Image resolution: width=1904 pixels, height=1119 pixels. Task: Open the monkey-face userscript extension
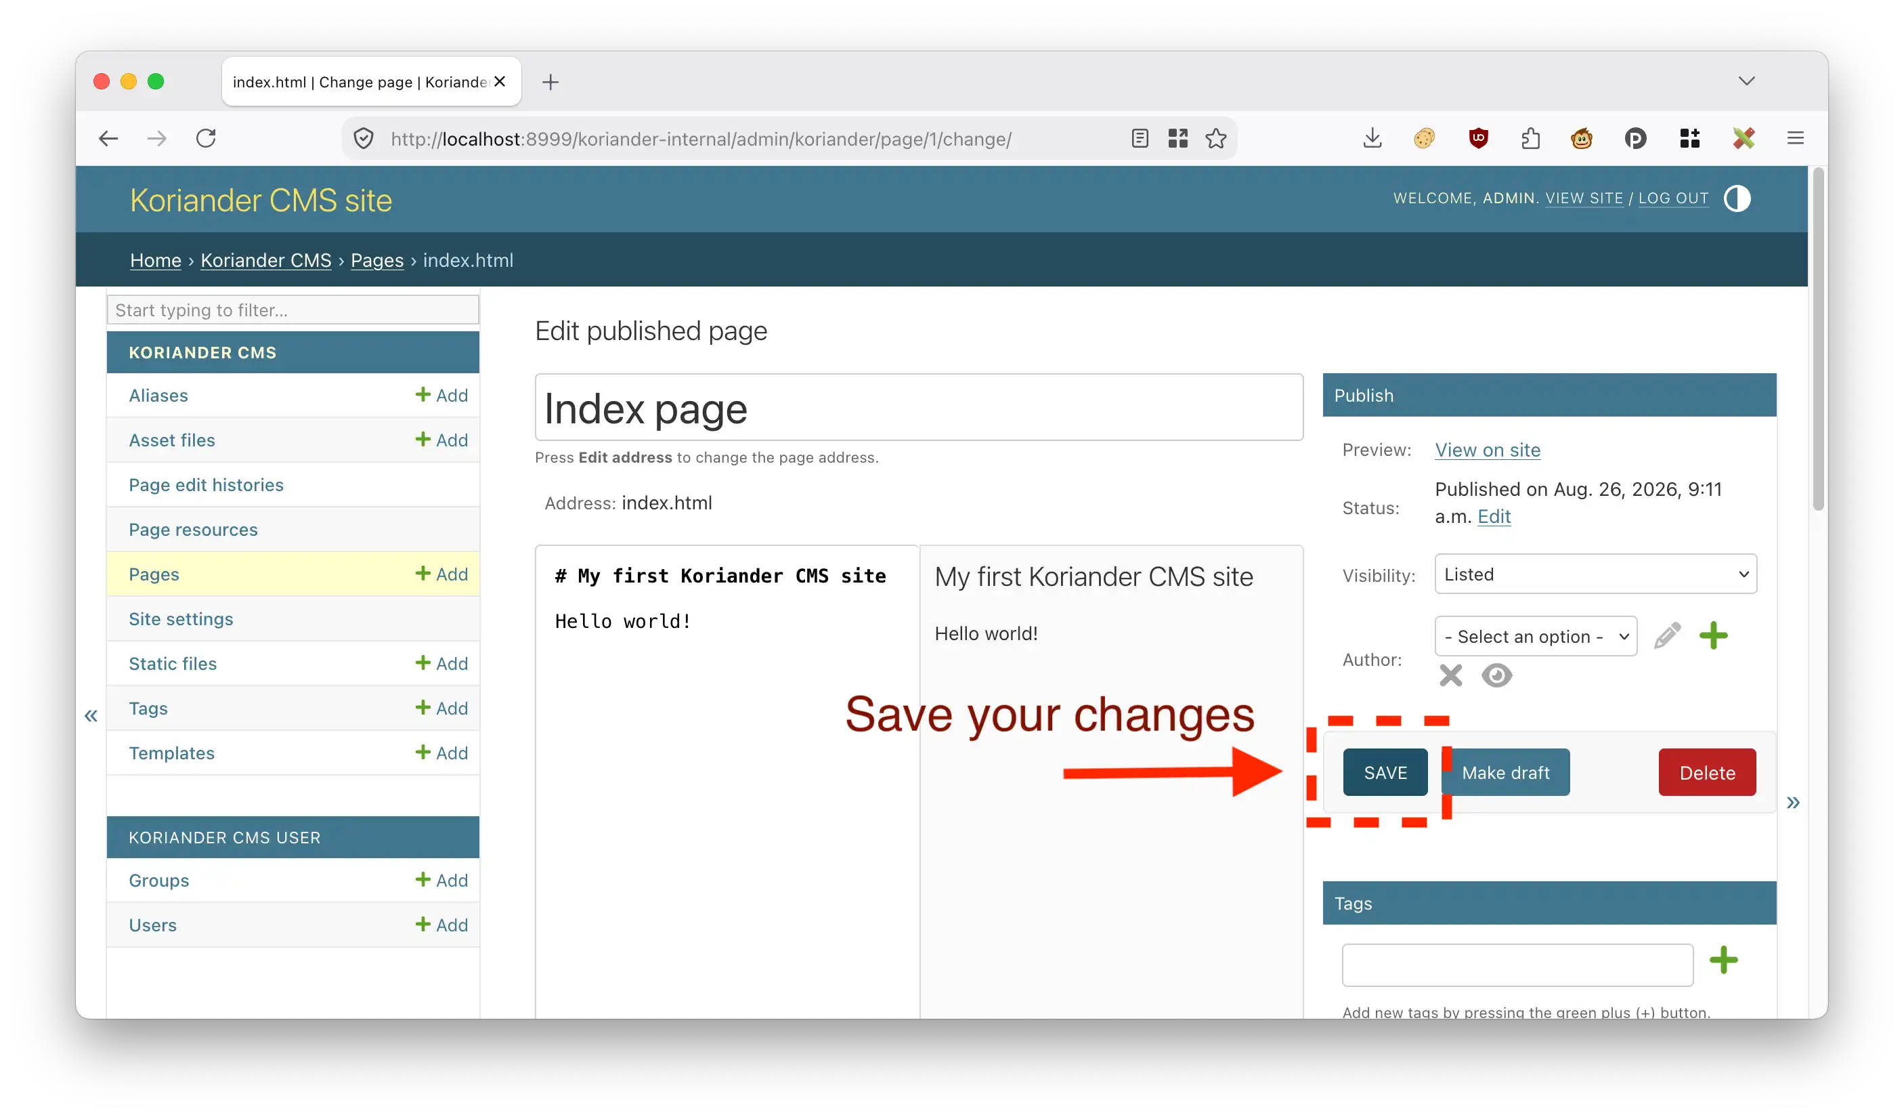coord(1582,138)
